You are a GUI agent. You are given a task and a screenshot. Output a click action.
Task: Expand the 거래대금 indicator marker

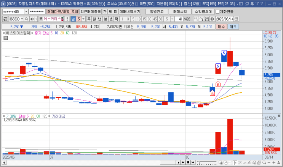click(x=49, y=116)
